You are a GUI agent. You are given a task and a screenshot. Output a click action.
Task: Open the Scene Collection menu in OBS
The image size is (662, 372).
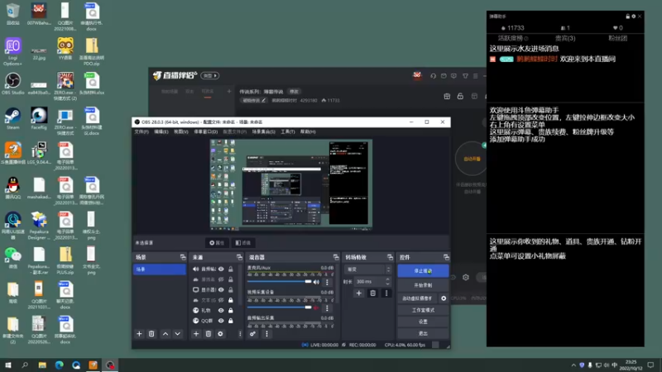[263, 131]
